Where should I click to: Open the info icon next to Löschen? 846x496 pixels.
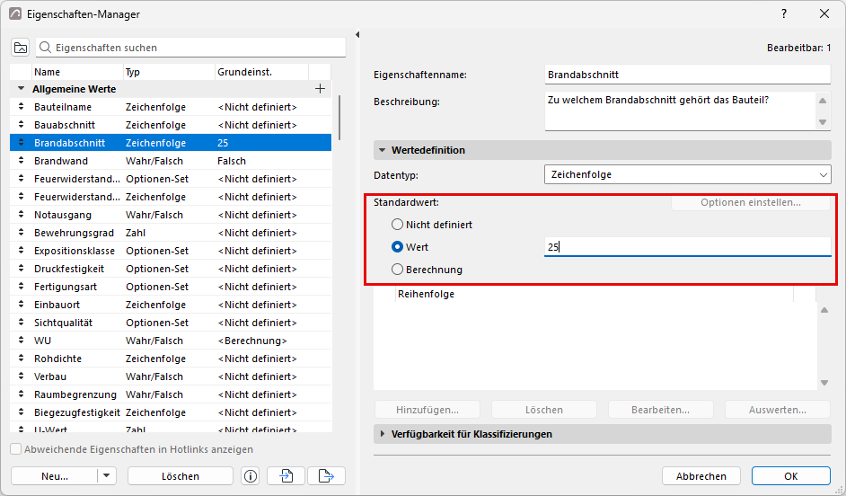tap(251, 476)
